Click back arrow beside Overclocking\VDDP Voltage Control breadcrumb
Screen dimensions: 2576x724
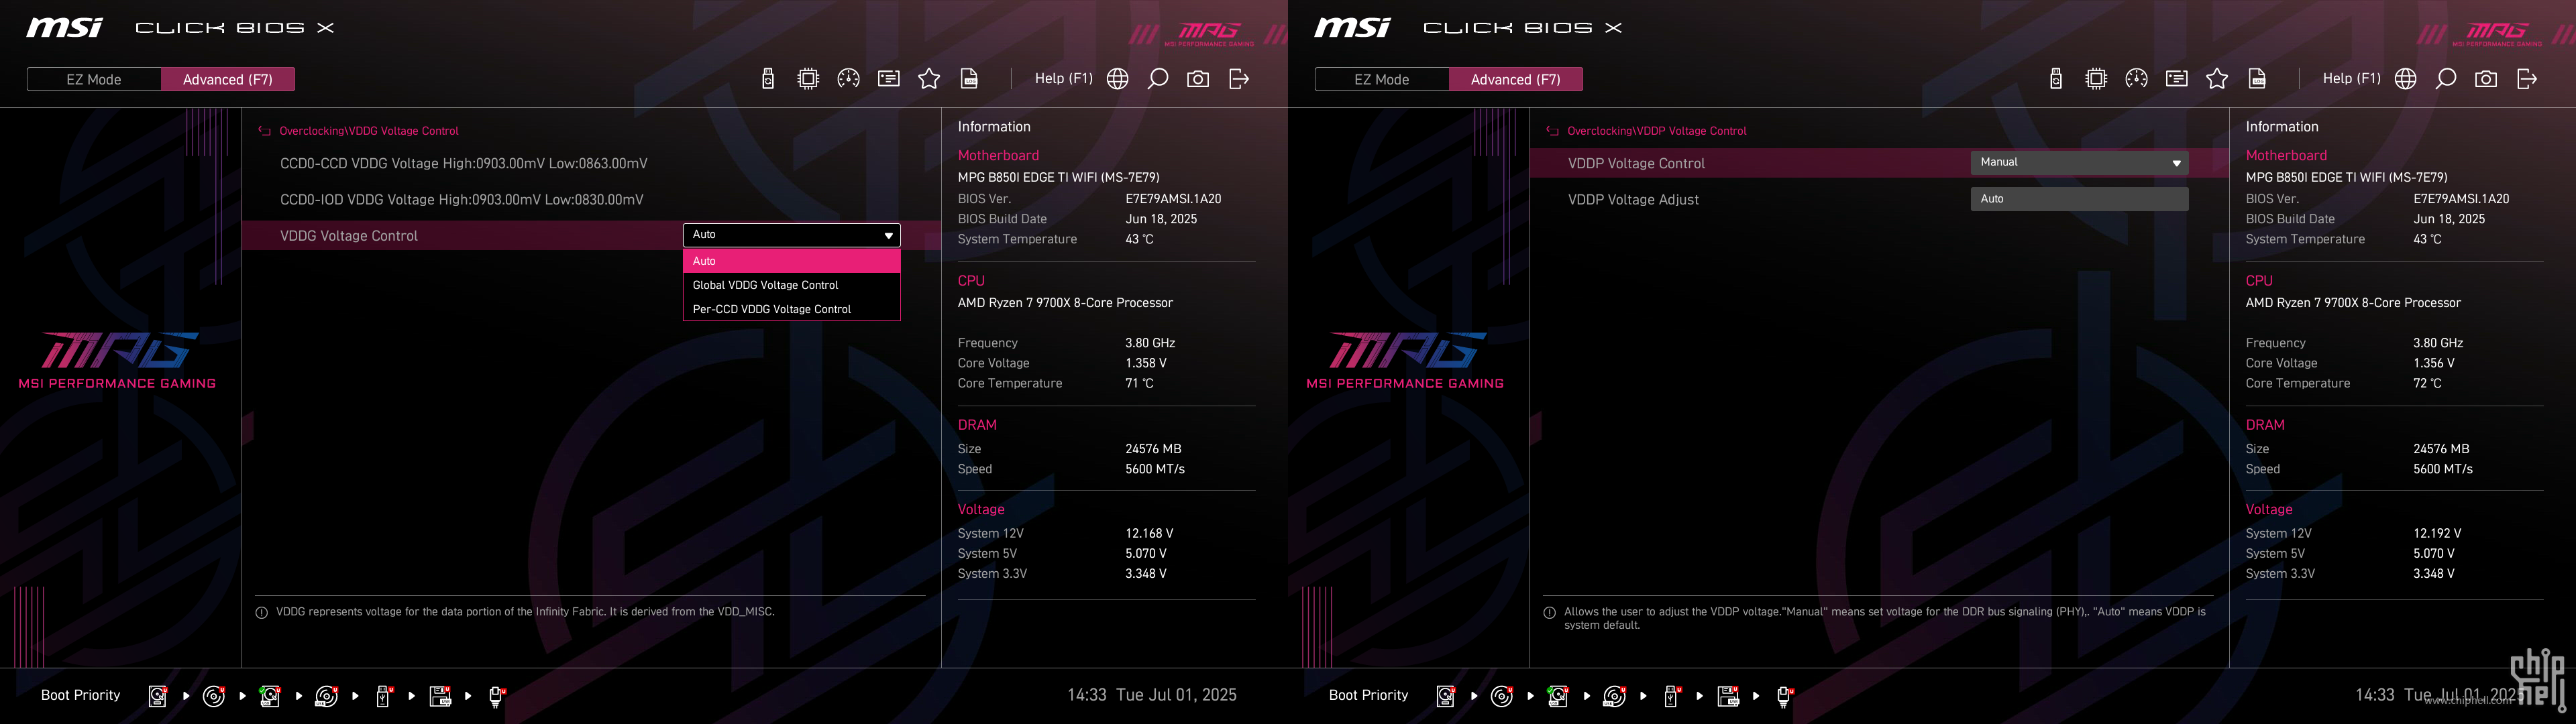point(1553,131)
